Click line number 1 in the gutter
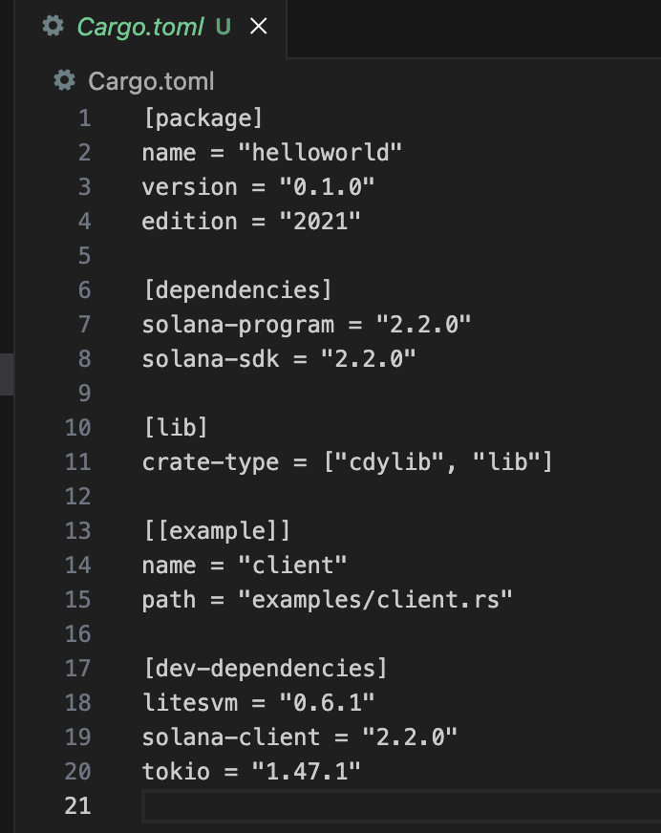 [85, 118]
